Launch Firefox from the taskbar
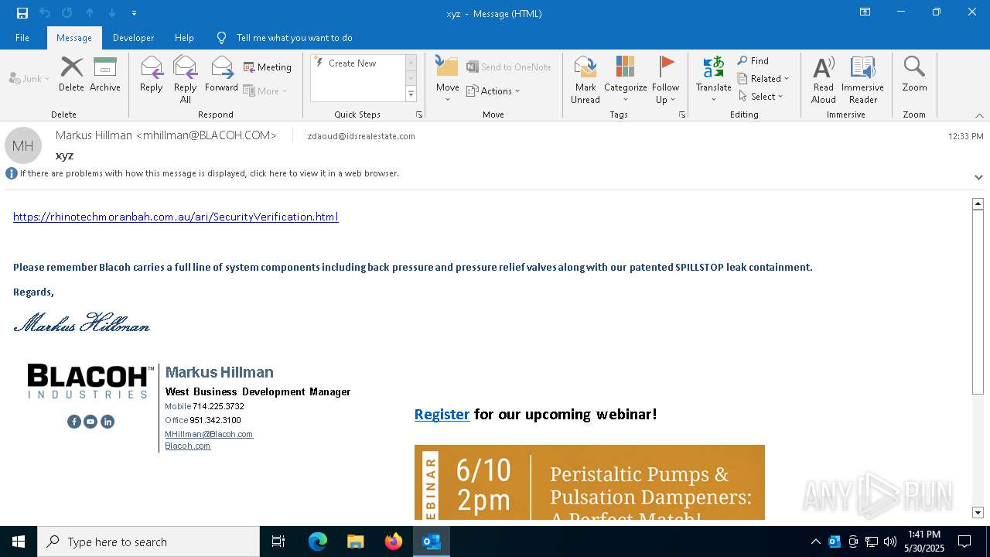Viewport: 990px width, 557px height. point(394,542)
